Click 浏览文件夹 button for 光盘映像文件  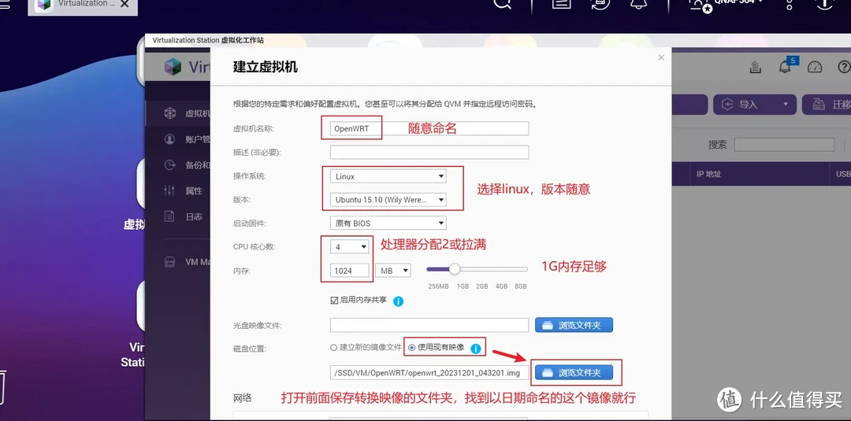pyautogui.click(x=574, y=325)
